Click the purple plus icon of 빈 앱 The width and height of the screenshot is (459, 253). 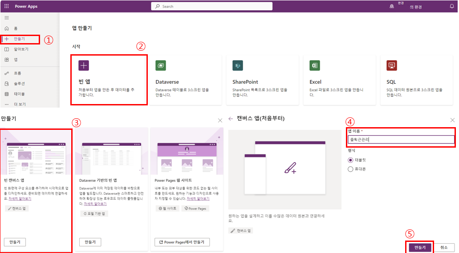point(84,65)
